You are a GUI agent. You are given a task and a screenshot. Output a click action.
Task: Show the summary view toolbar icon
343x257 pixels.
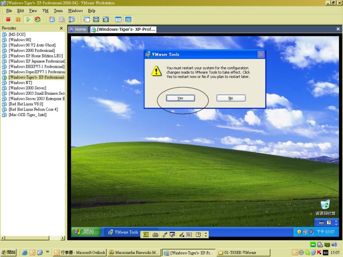pyautogui.click(x=118, y=19)
